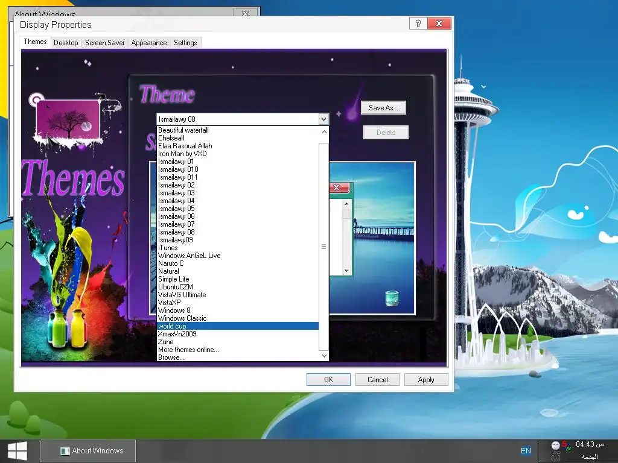Click the help question mark button

418,24
